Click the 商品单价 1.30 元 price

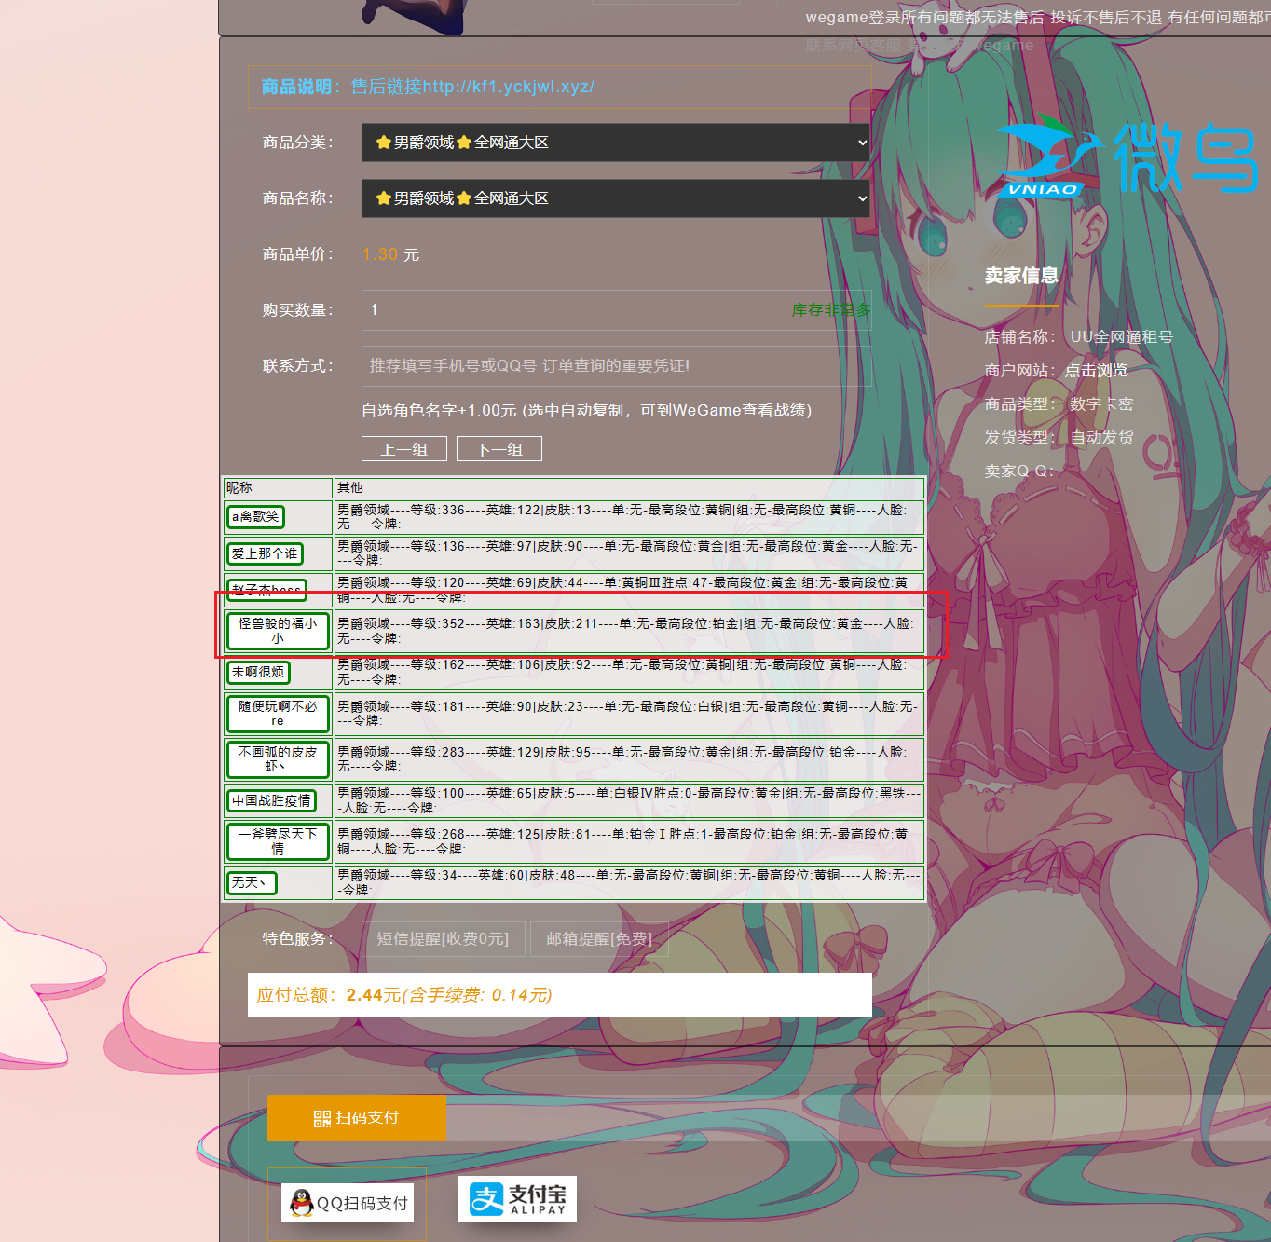tap(390, 254)
